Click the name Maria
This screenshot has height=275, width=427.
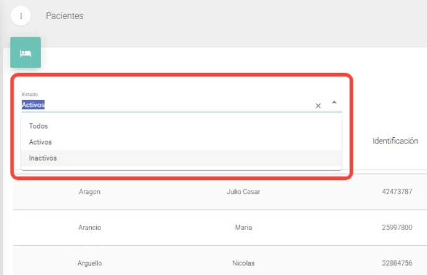point(243,228)
